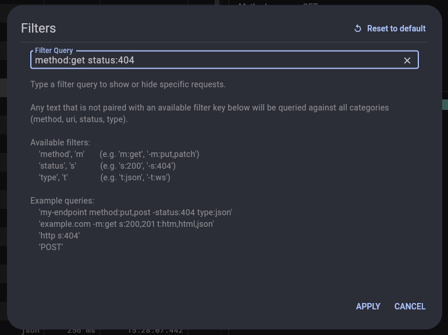
Task: Click the 'example.com -m:get' example query
Action: [127, 224]
